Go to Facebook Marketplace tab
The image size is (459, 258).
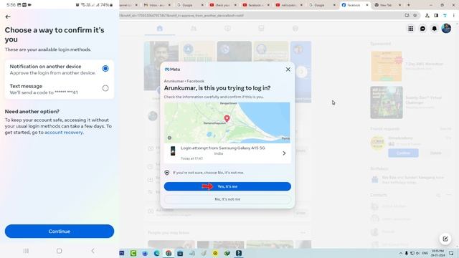pos(261,29)
